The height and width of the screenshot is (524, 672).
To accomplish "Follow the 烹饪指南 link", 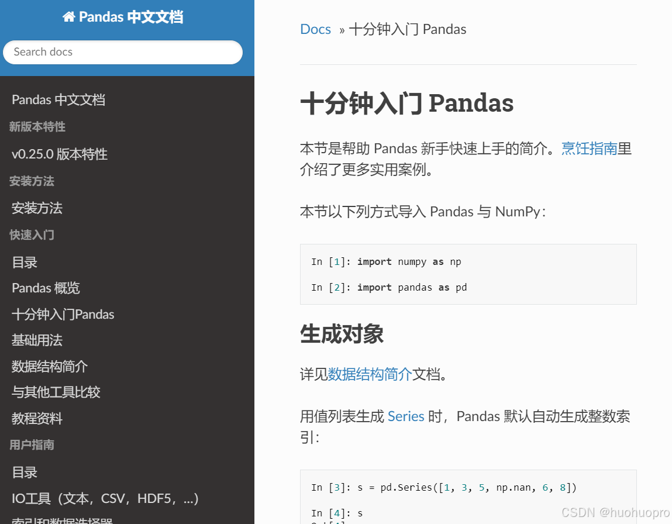I will (x=590, y=149).
